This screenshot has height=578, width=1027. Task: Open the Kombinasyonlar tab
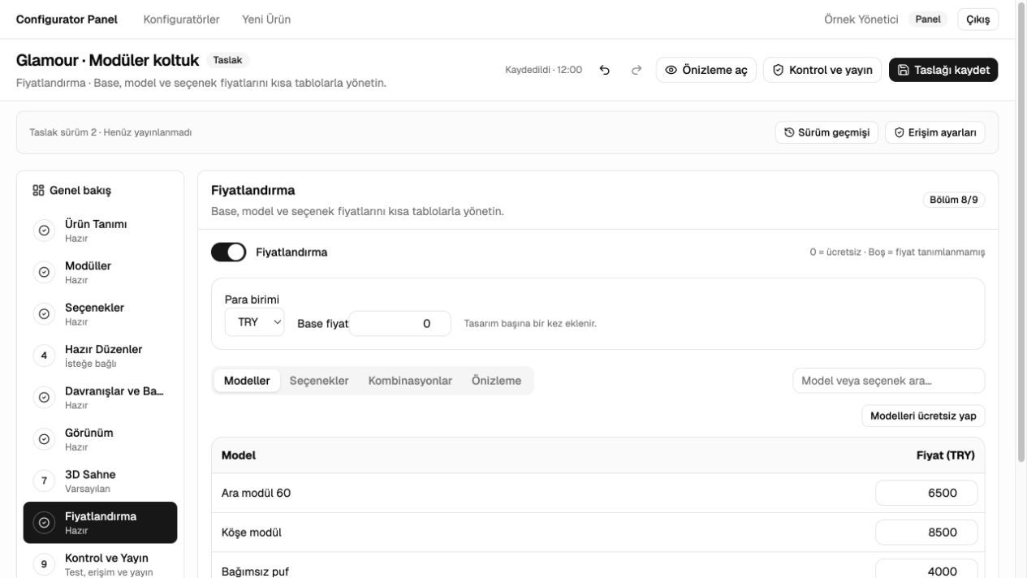click(410, 381)
